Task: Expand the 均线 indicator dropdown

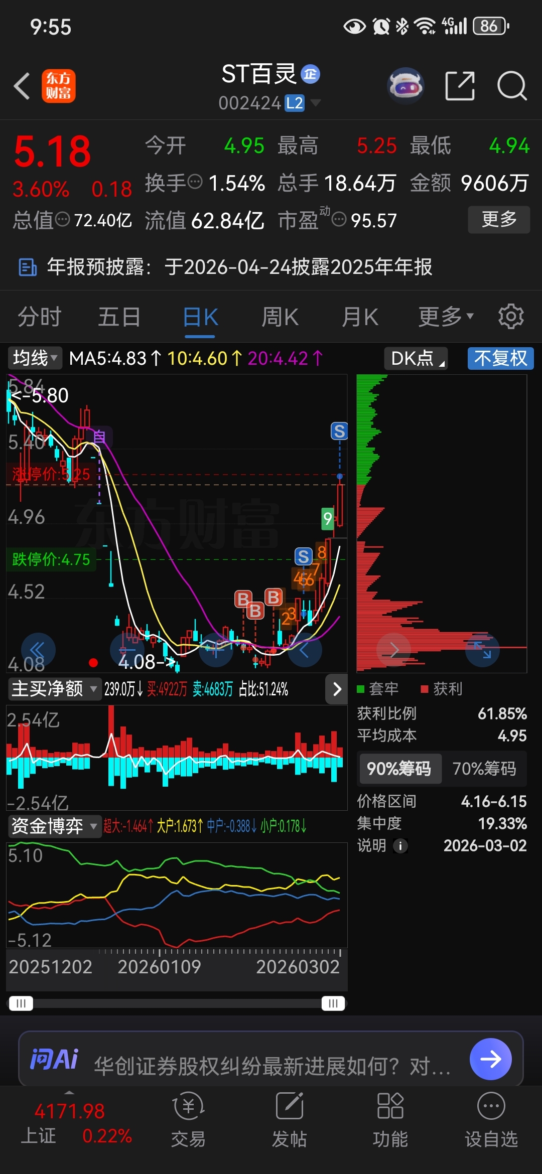Action: 35,358
